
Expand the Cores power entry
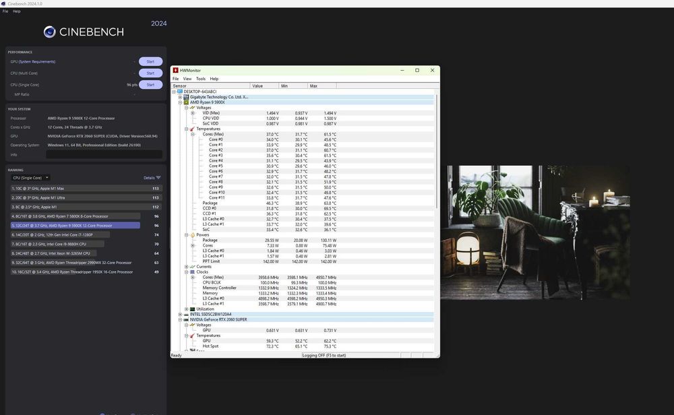193,245
